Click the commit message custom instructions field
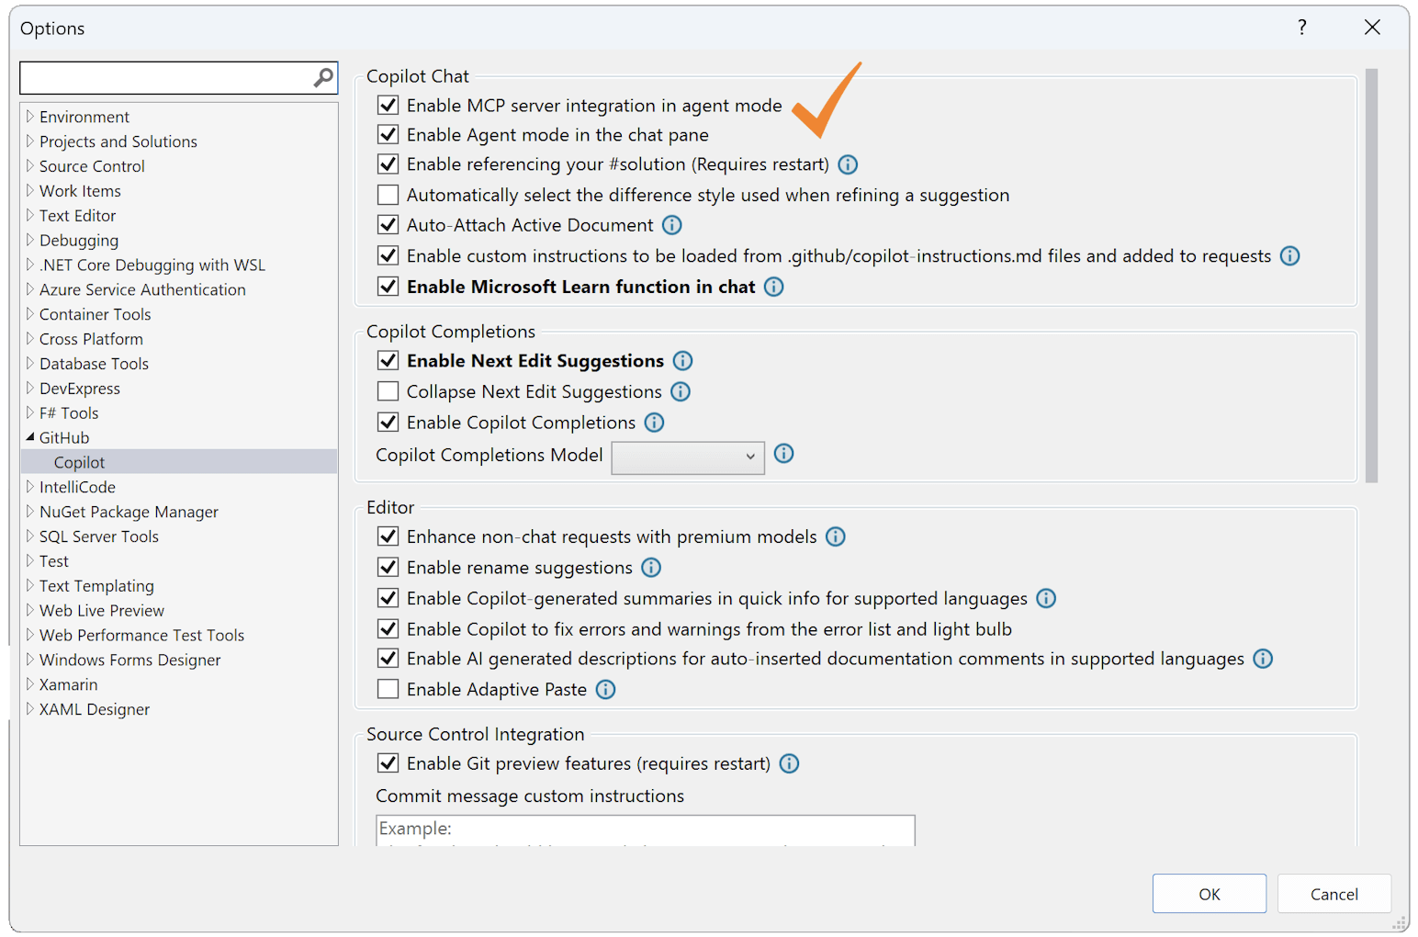1418x937 pixels. pos(643,830)
